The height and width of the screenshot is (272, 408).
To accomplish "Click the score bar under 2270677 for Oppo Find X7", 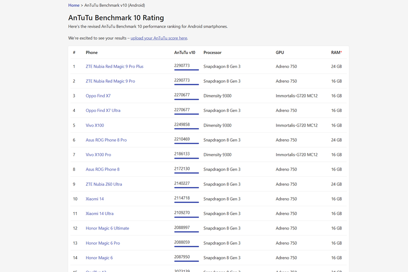I will pyautogui.click(x=186, y=99).
